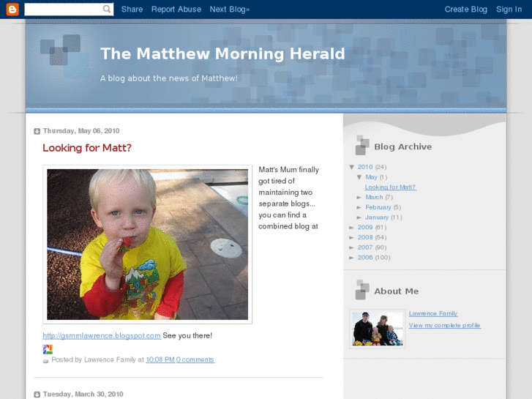Click the email post icon beside Posted by
This screenshot has width=532, height=399.
pos(45,361)
